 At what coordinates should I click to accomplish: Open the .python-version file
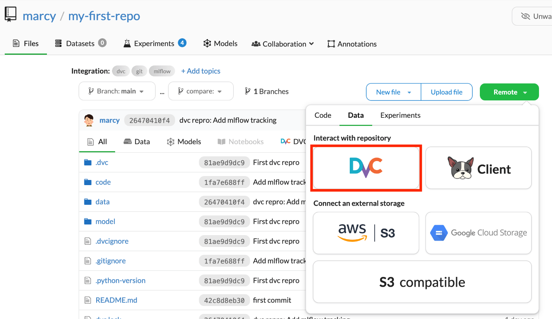(120, 280)
